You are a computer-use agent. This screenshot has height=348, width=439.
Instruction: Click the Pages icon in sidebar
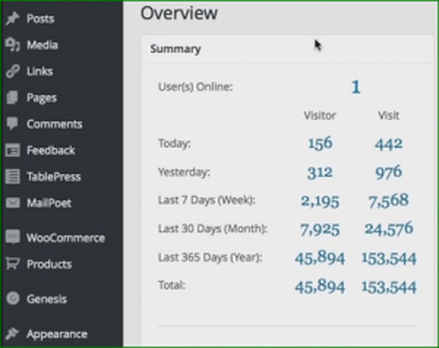[12, 98]
